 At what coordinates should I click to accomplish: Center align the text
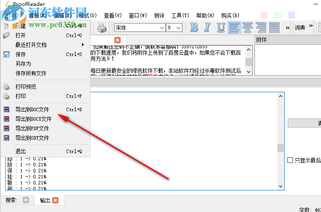pos(248,28)
